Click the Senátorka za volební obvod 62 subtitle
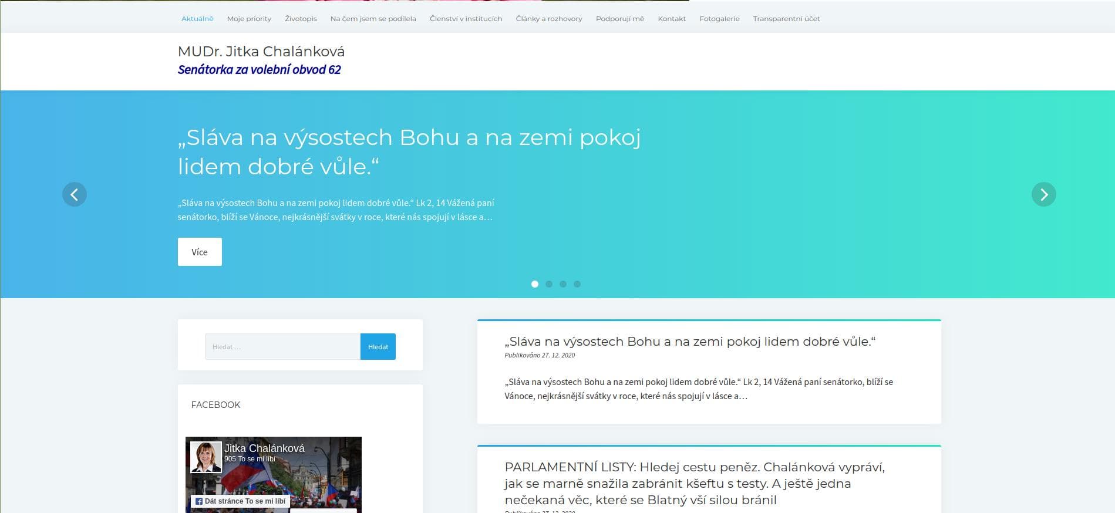This screenshot has height=513, width=1115. tap(259, 70)
